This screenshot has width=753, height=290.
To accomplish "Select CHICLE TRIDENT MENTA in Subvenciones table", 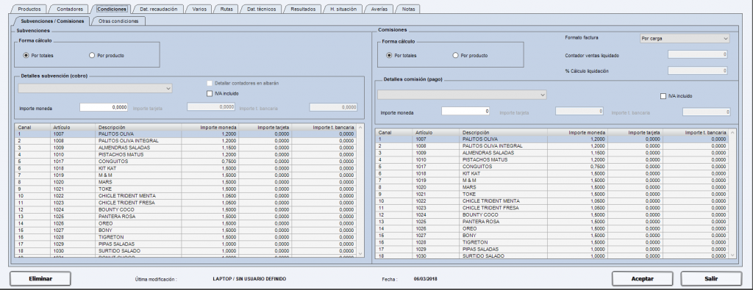I will (186, 195).
